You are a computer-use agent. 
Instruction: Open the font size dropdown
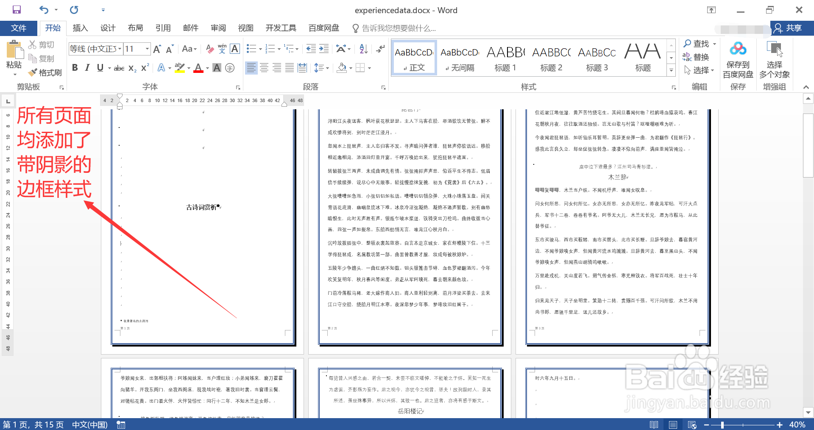(146, 49)
